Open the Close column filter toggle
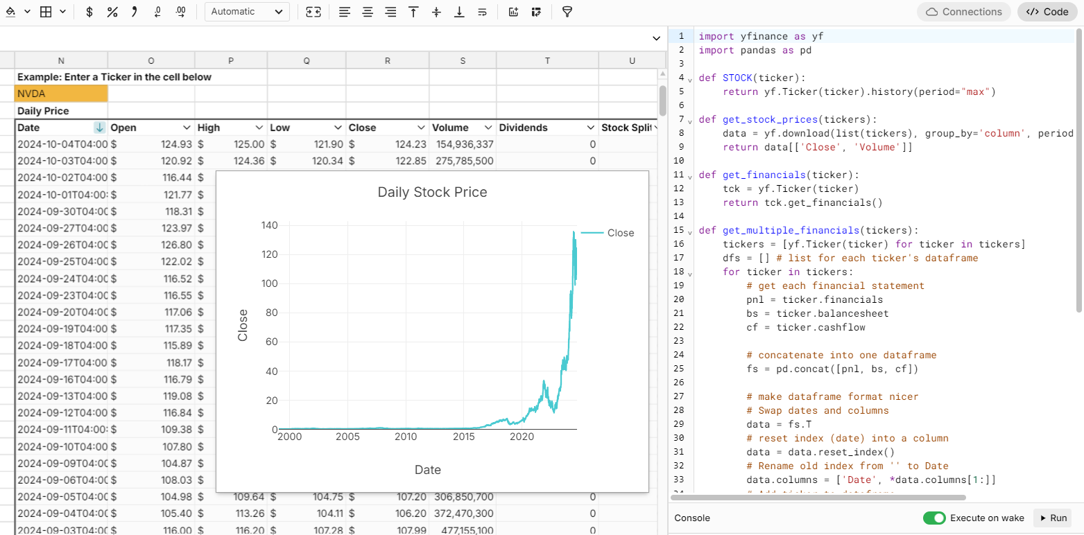 420,128
